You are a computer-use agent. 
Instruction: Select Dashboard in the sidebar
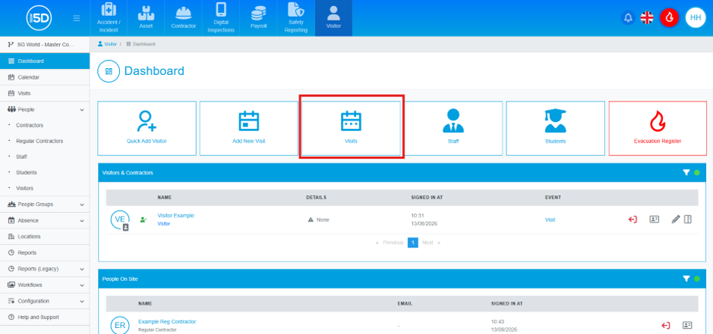tap(45, 61)
